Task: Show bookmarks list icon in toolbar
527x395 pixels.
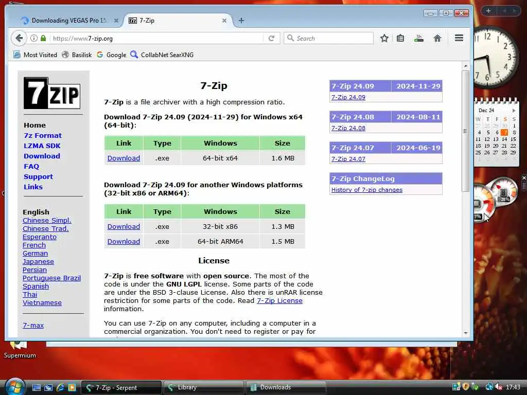Action: [x=400, y=38]
